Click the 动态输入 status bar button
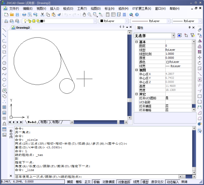Viewport: 204px width, 185px height. click(173, 182)
